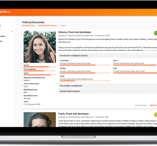The image size is (157, 146).
Task: Click the name 'Frank, Front-end developer'
Action: [x=74, y=114]
